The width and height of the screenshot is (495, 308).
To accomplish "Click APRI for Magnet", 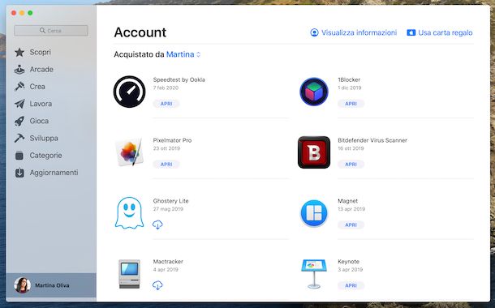I will coord(351,225).
